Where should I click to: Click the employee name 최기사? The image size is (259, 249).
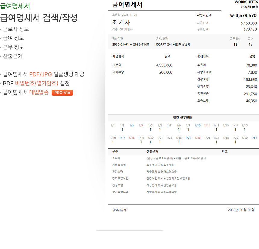coord(121,22)
